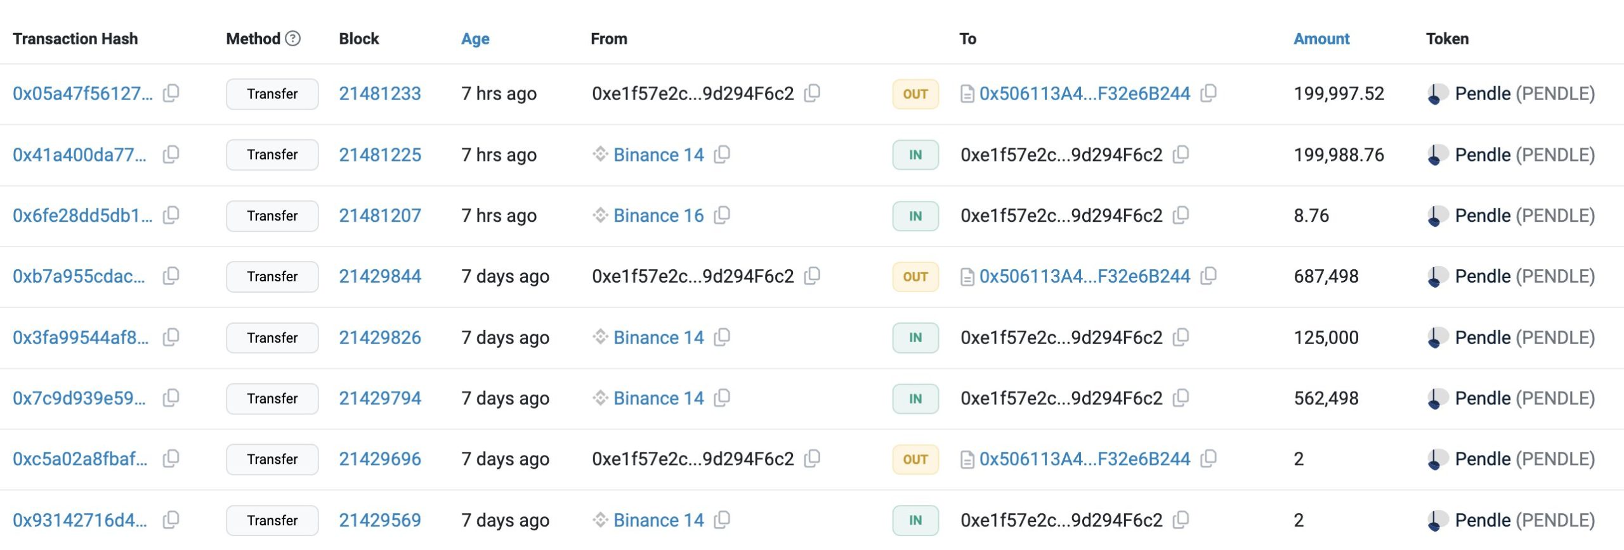1624x550 pixels.
Task: Click IN badge in block 21429826 row
Action: click(915, 338)
